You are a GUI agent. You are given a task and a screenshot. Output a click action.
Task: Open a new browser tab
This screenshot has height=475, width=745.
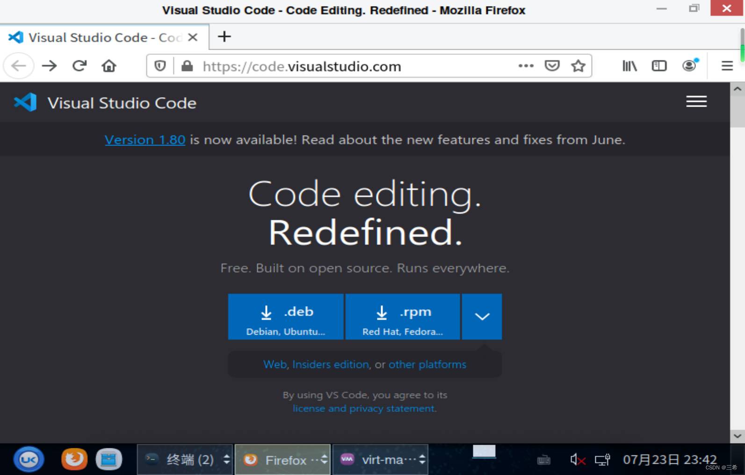(x=224, y=36)
